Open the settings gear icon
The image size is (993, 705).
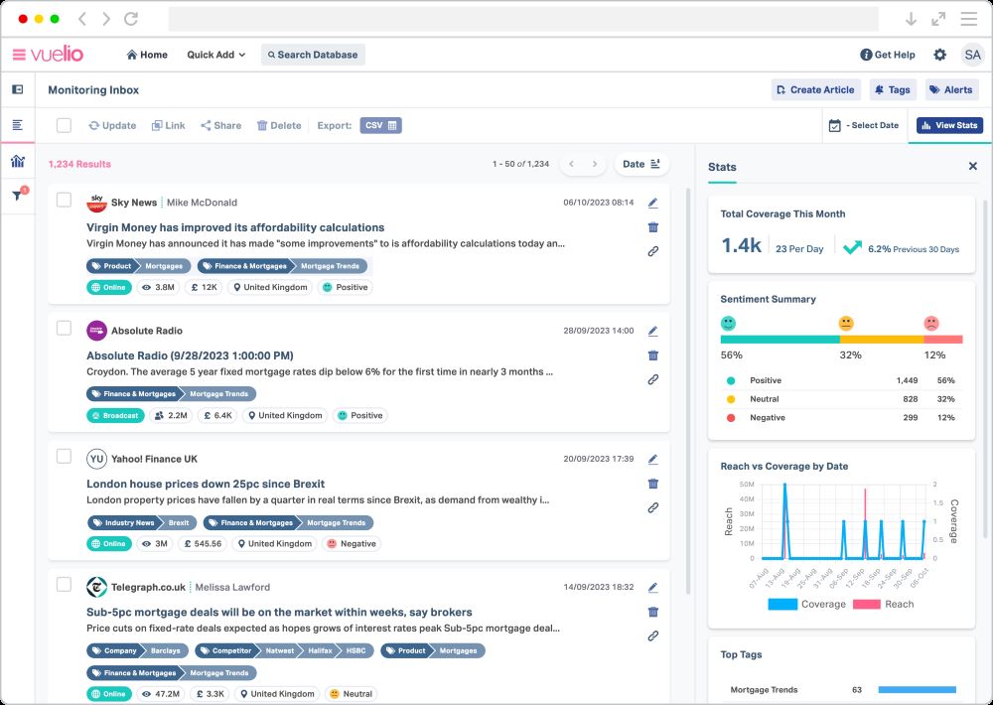click(939, 55)
